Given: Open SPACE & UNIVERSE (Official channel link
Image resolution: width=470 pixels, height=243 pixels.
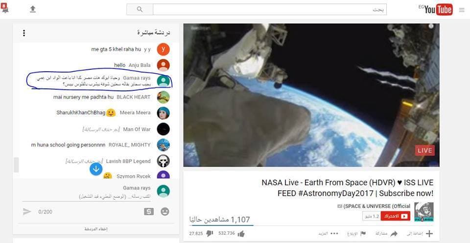Looking at the screenshot, I should pos(377,206).
